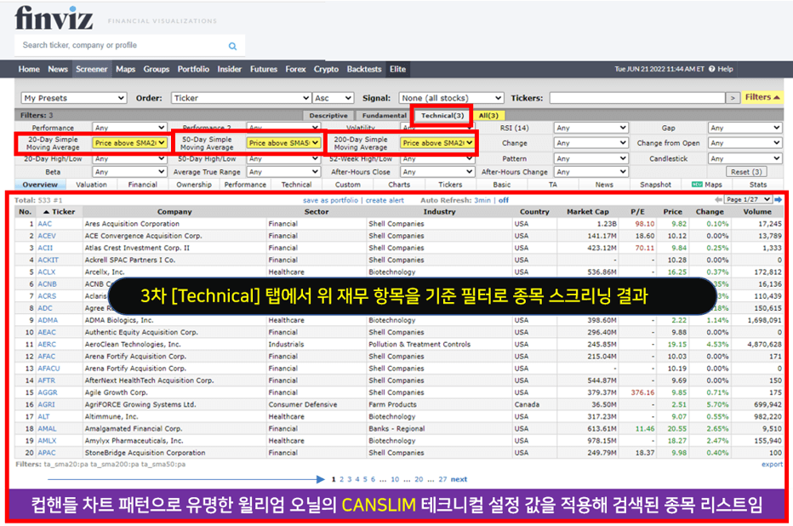Click create alert link
This screenshot has width=793, height=526.
pos(385,200)
